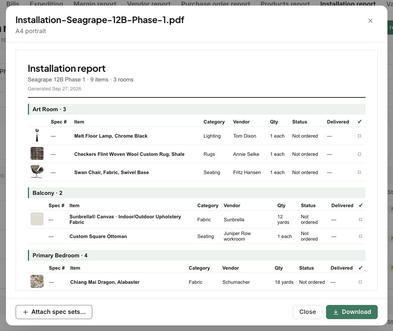Open the Bills tab
The image size is (393, 331).
pyautogui.click(x=13, y=3)
